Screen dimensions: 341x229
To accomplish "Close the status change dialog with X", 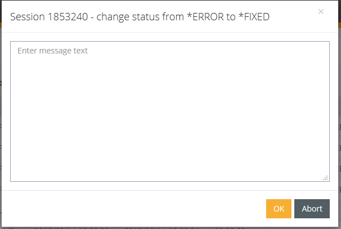I will point(321,11).
